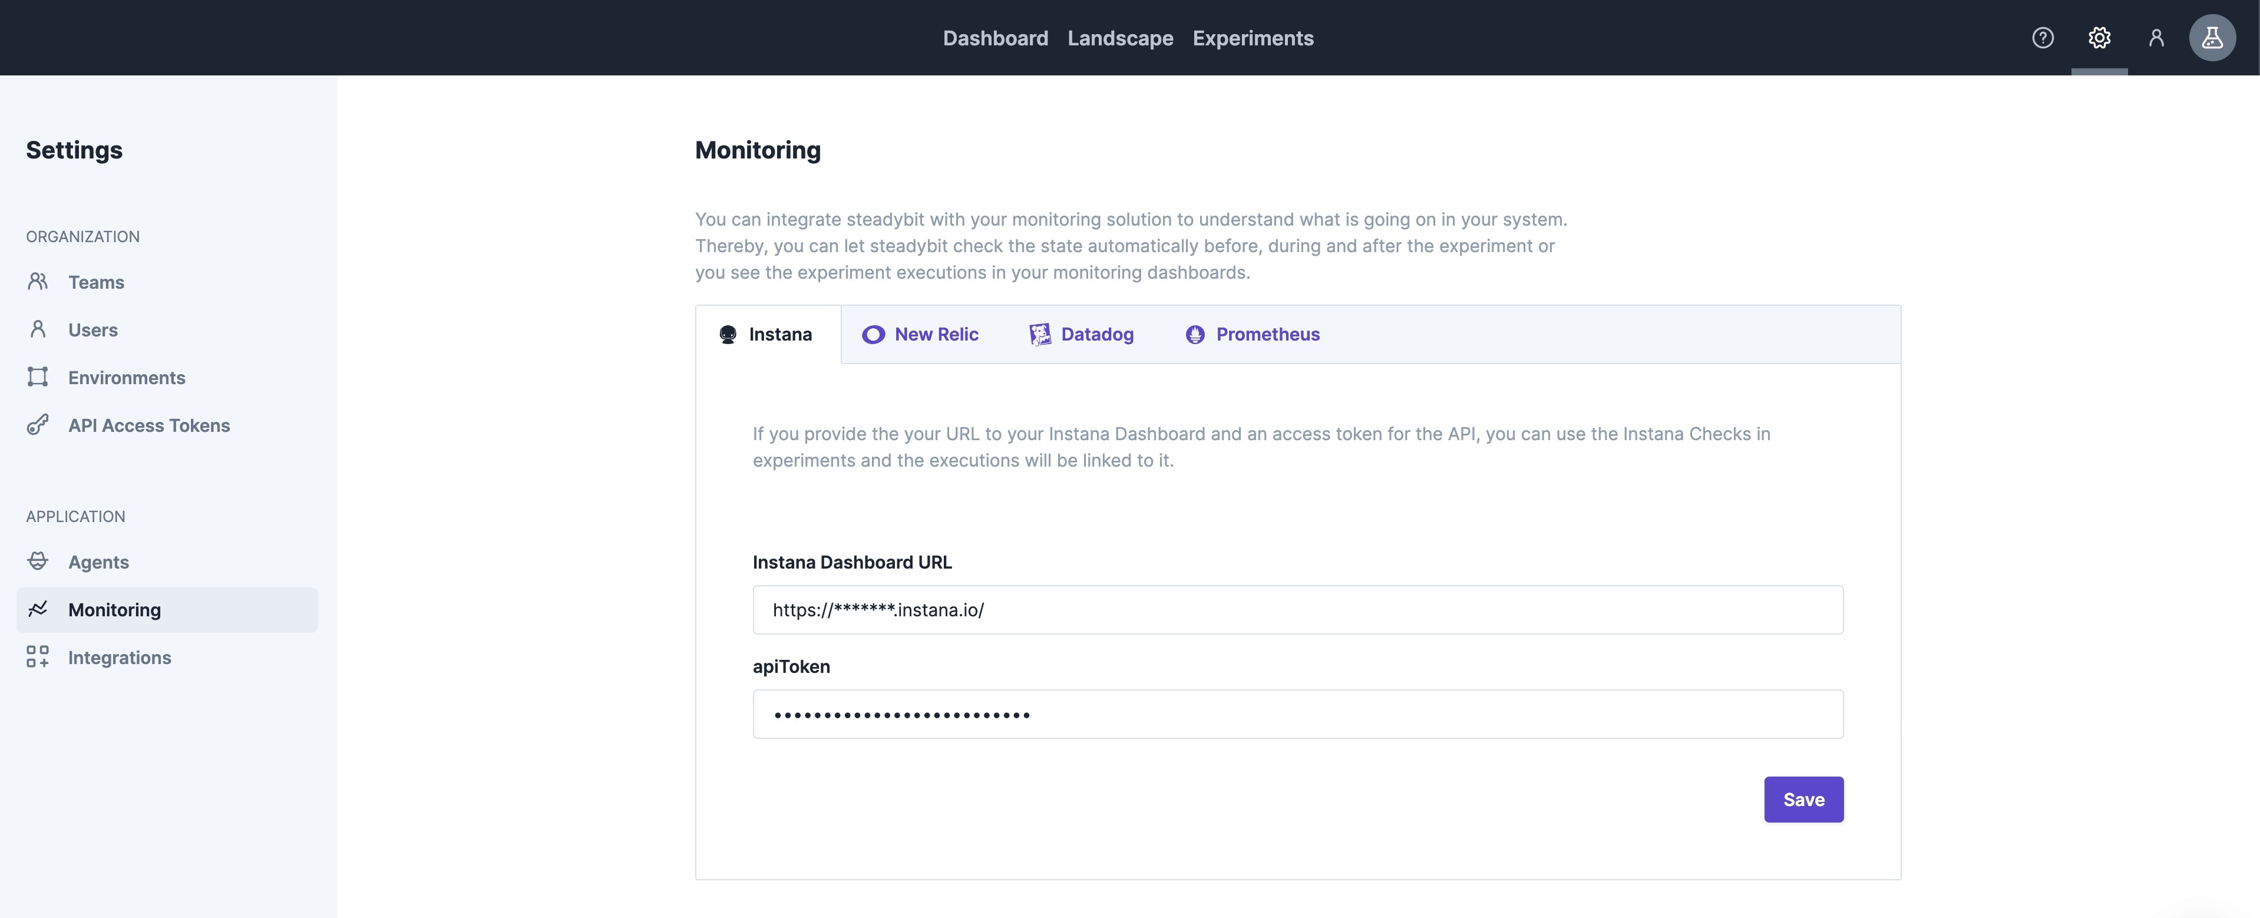Click the Instana Dashboard URL field
2260x918 pixels.
tap(1297, 610)
